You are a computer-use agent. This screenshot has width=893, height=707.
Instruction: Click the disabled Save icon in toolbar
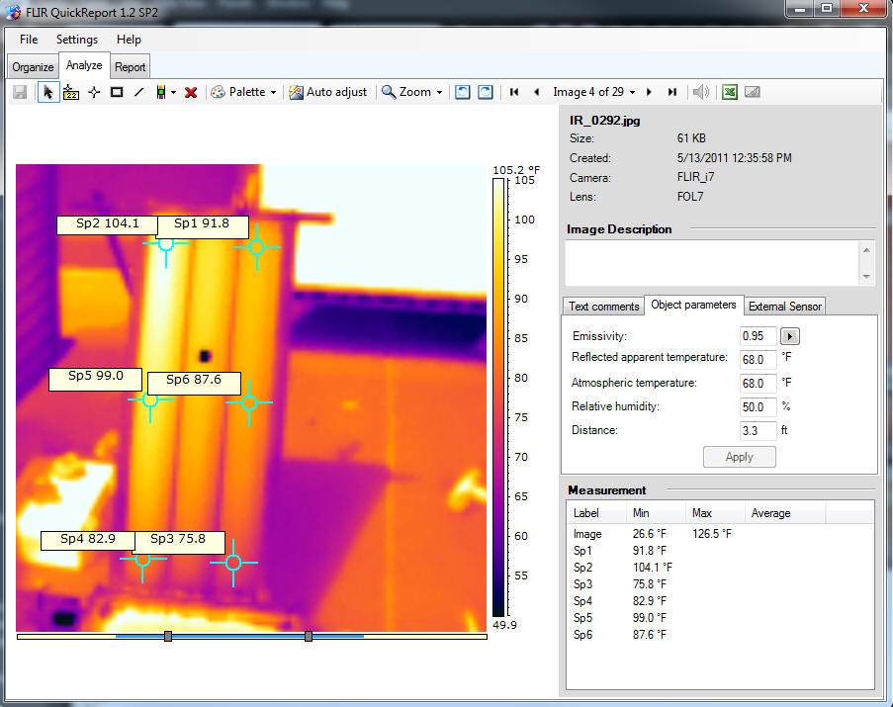pos(20,92)
